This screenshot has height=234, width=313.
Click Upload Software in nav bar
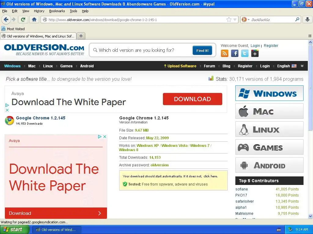tap(180, 66)
